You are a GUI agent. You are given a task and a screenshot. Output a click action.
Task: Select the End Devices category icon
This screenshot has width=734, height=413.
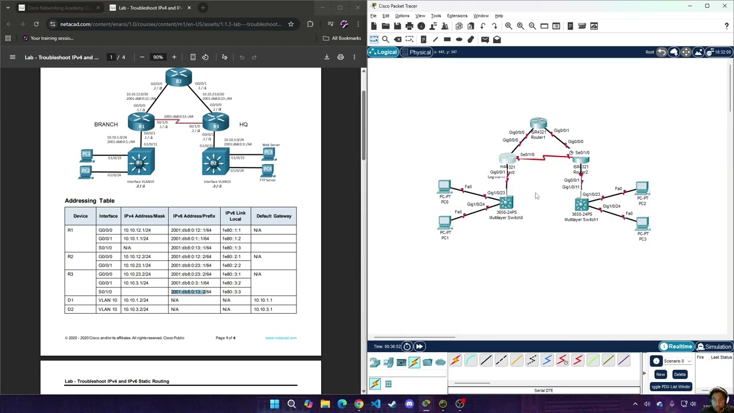pyautogui.click(x=388, y=362)
